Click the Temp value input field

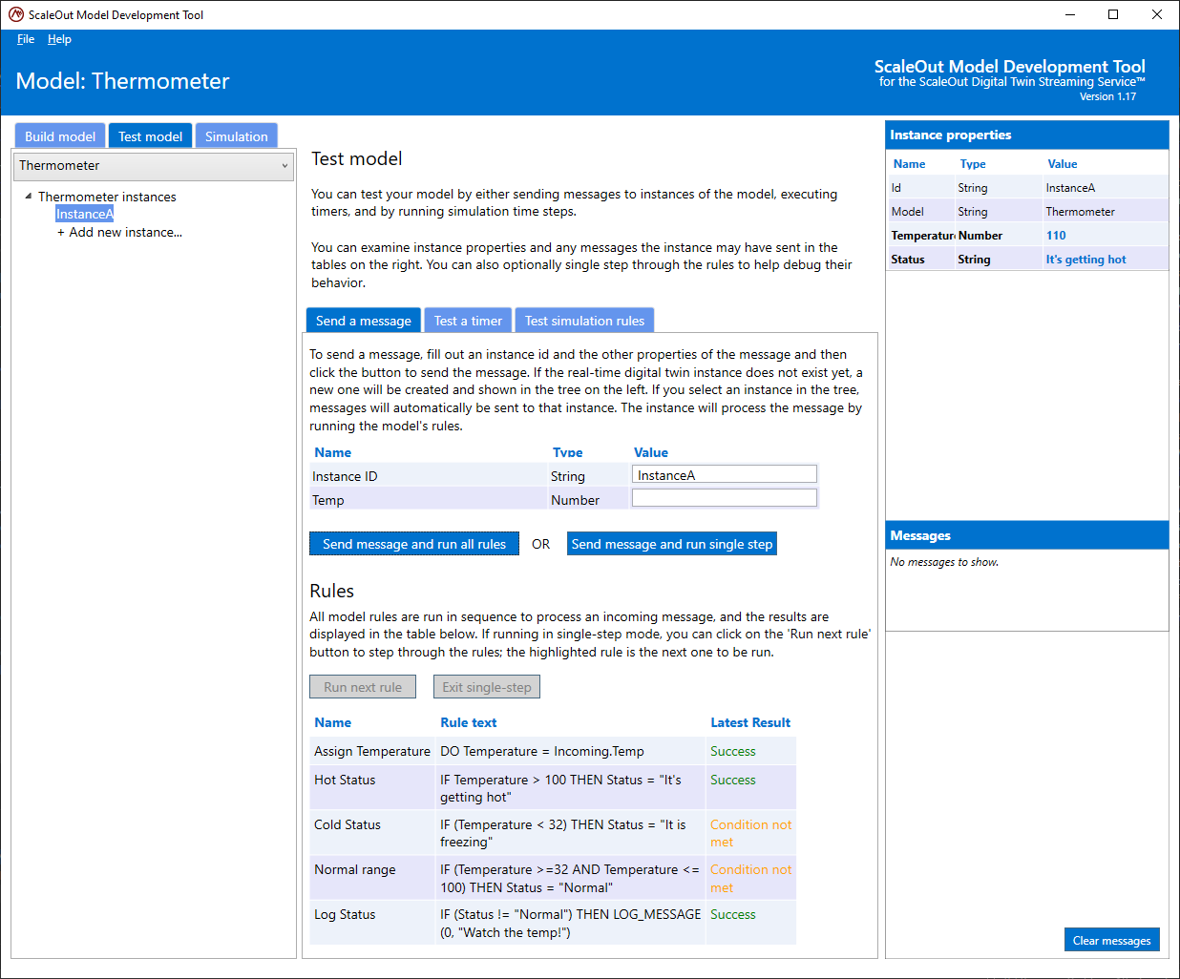[725, 497]
